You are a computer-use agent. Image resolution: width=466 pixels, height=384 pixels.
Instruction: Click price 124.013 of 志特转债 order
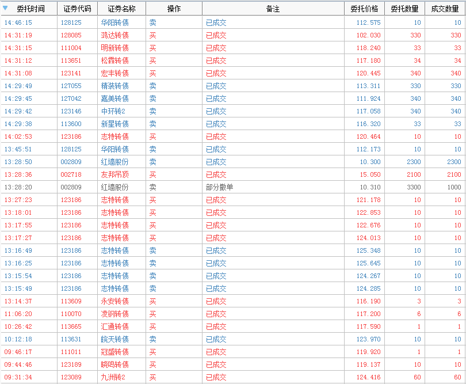point(369,238)
